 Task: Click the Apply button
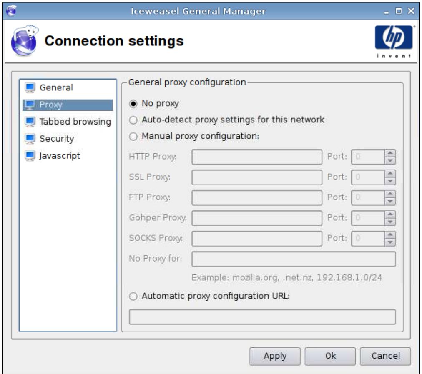pyautogui.click(x=275, y=356)
